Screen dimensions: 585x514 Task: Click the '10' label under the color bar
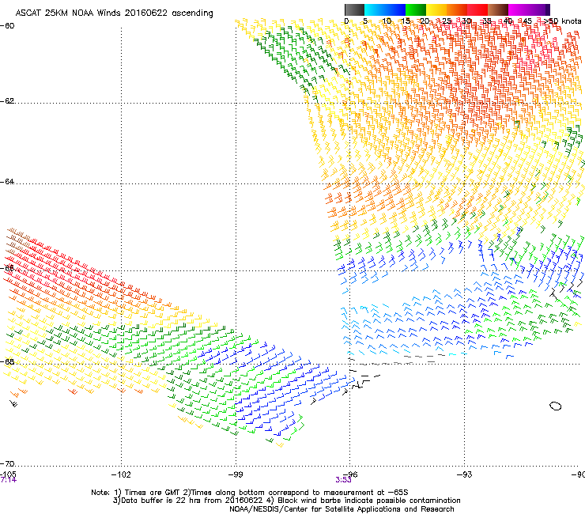387,21
